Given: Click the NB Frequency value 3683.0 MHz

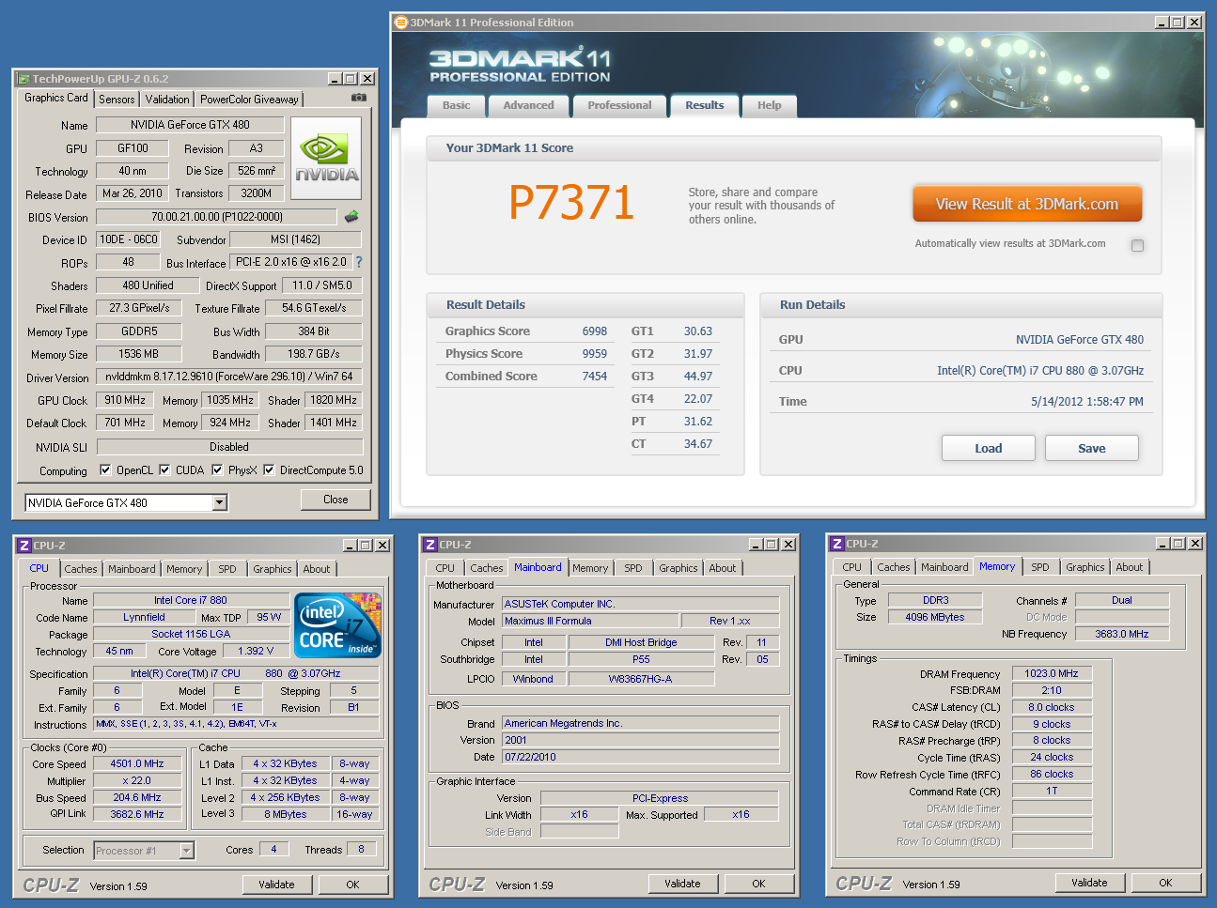Looking at the screenshot, I should (x=1122, y=635).
